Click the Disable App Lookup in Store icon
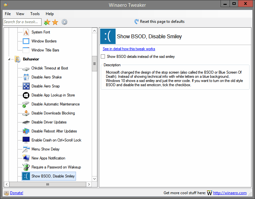The image size is (255, 199). (26, 95)
